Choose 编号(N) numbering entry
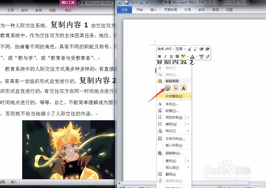Image resolution: width=266 pixels, height=188 pixels. click(171, 124)
